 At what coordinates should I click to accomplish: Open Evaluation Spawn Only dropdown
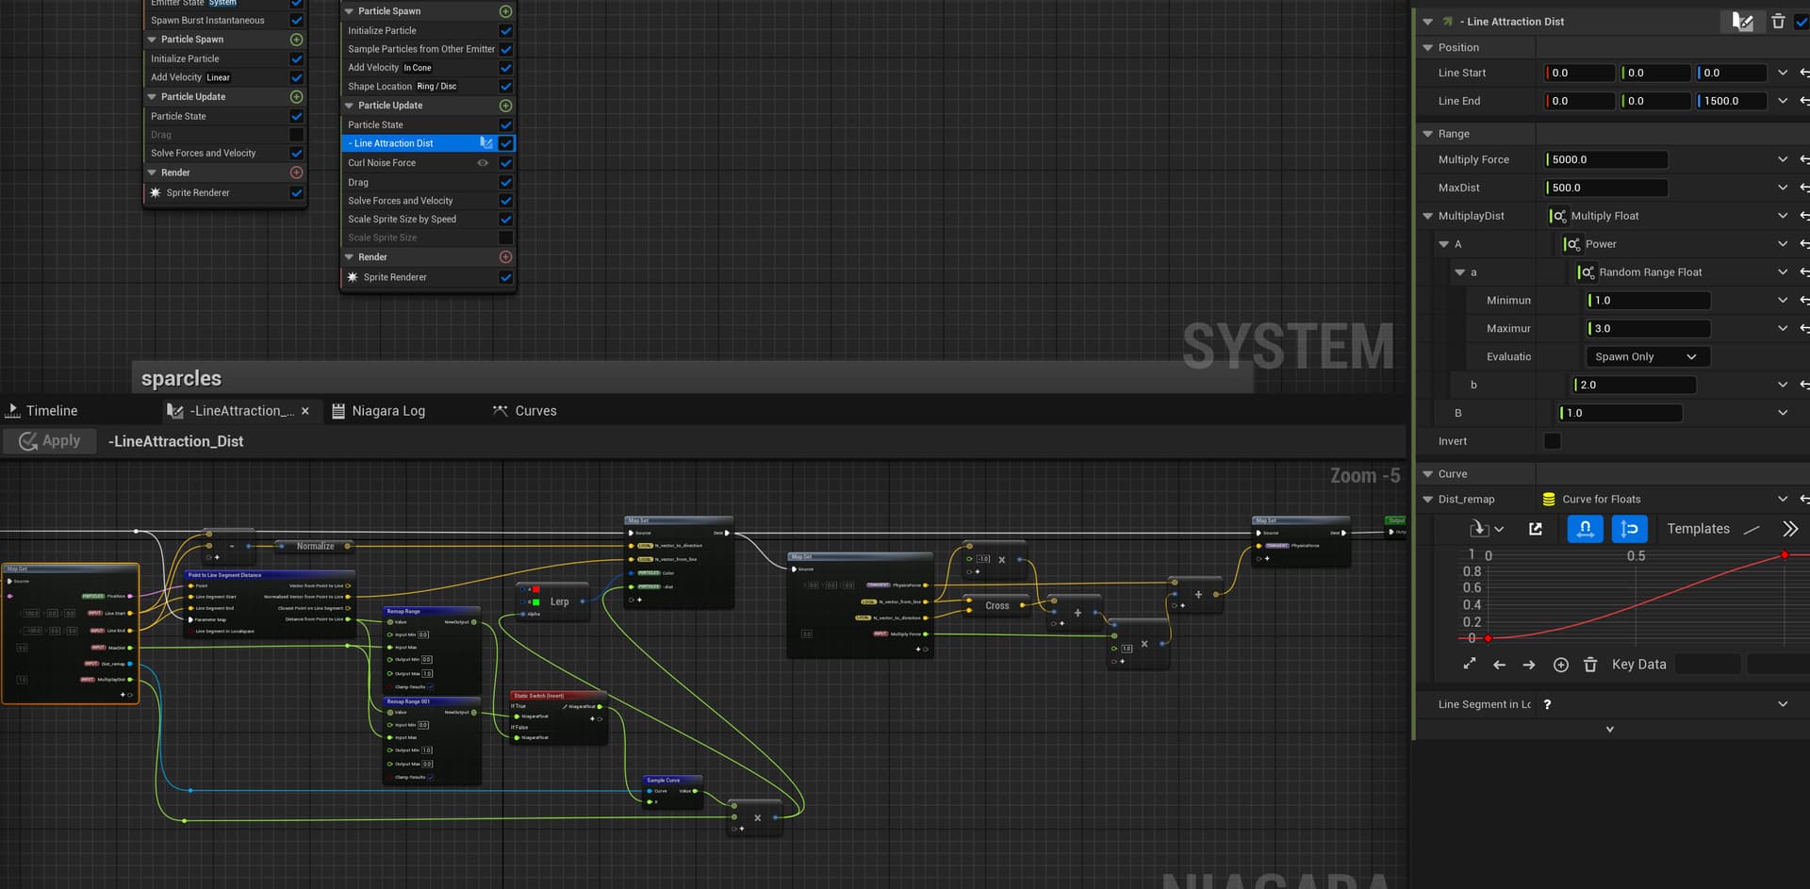[1648, 356]
